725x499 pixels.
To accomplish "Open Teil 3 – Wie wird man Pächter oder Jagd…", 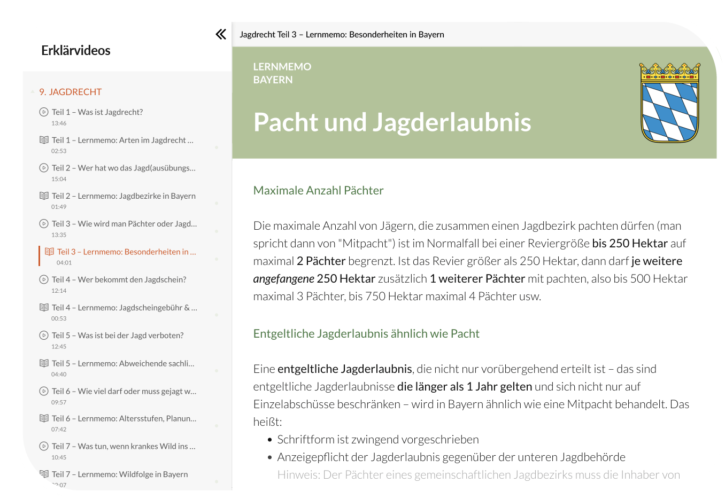I will (x=124, y=224).
